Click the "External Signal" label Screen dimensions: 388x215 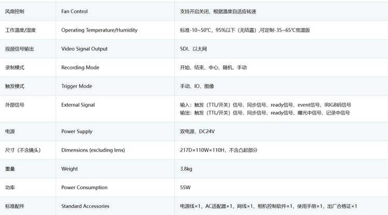click(78, 105)
